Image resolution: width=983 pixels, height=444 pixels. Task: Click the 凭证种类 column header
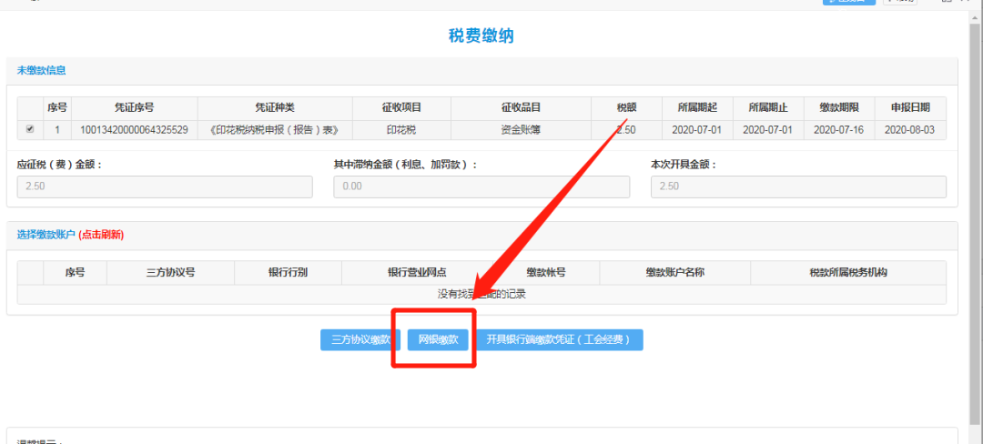coord(275,107)
